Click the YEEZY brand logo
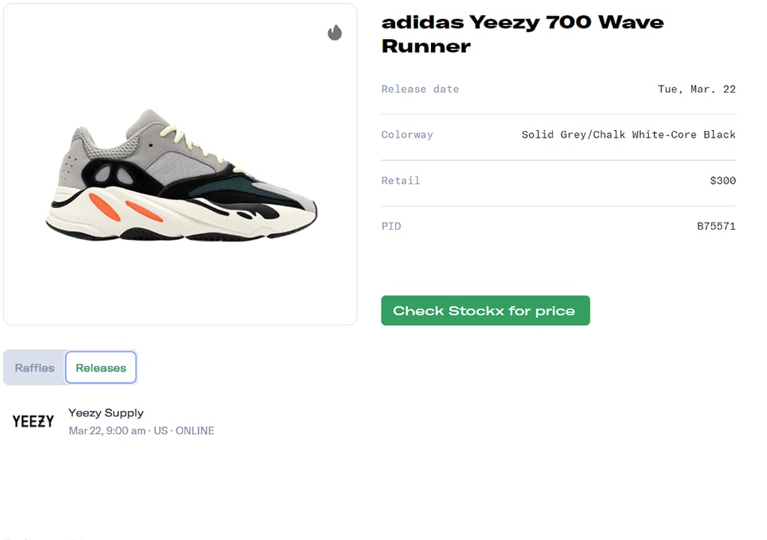The image size is (767, 540). (33, 421)
